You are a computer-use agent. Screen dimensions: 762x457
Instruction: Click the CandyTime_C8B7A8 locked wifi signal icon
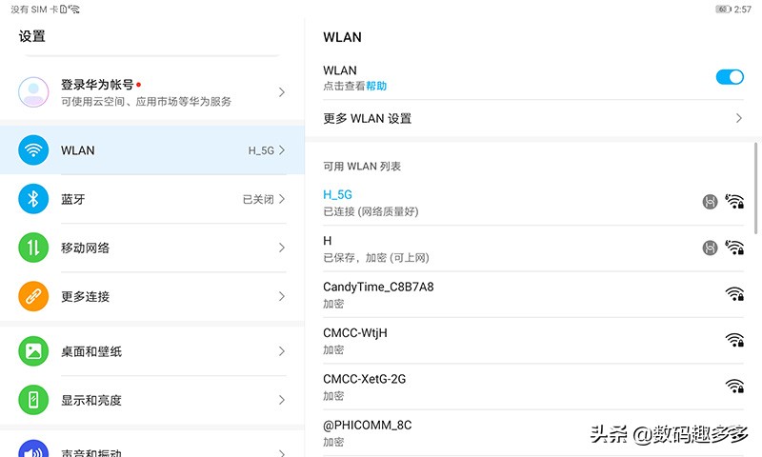click(x=734, y=294)
